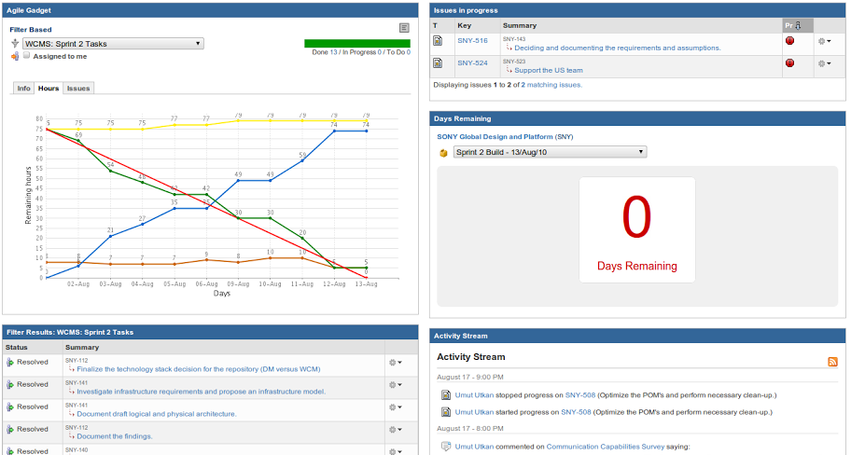Viewport: 851px width, 455px height.
Task: Open the Communication Capabilities Survey link
Action: click(x=606, y=447)
